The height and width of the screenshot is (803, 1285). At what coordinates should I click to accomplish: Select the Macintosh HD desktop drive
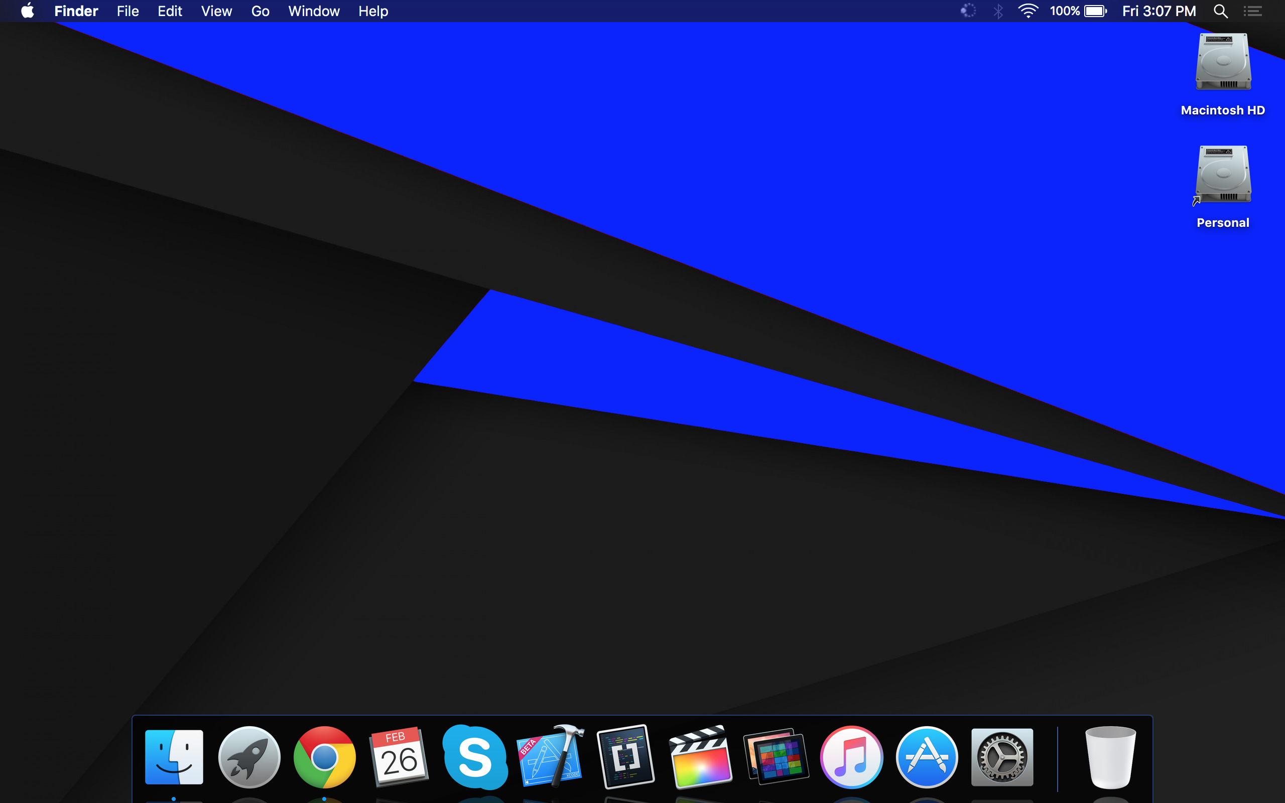[x=1223, y=63]
